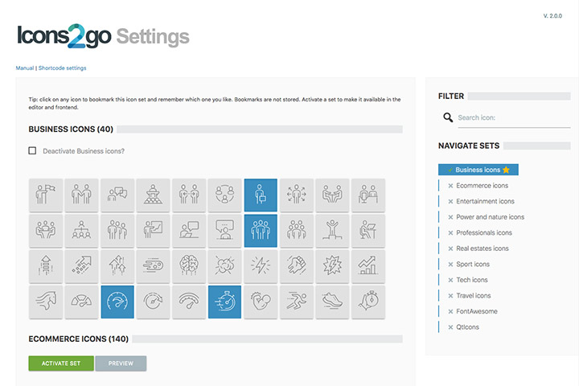This screenshot has height=386, width=579.
Task: Unbookmark the highlighted stopwatch speed icon
Action: [224, 301]
